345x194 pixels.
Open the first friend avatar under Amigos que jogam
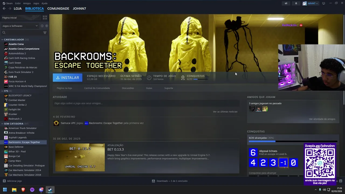point(252,109)
